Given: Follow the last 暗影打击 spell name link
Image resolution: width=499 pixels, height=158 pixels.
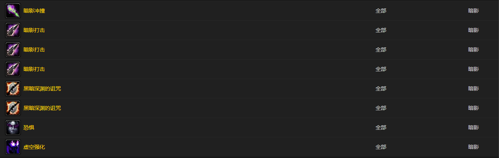Looking at the screenshot, I should (34, 69).
